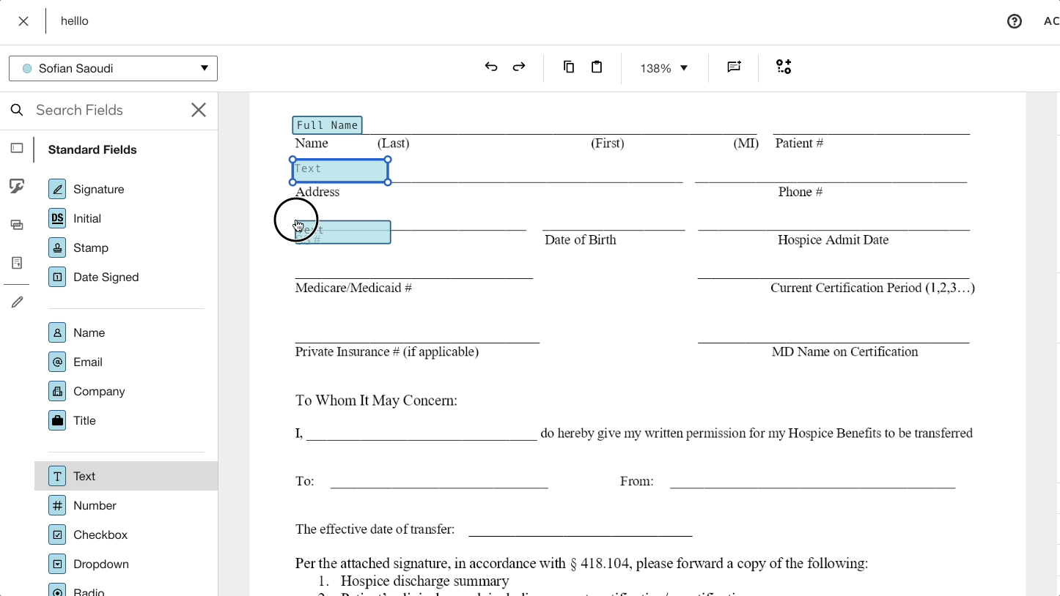The image size is (1060, 596).
Task: Select the Text field in the fields list
Action: point(126,476)
